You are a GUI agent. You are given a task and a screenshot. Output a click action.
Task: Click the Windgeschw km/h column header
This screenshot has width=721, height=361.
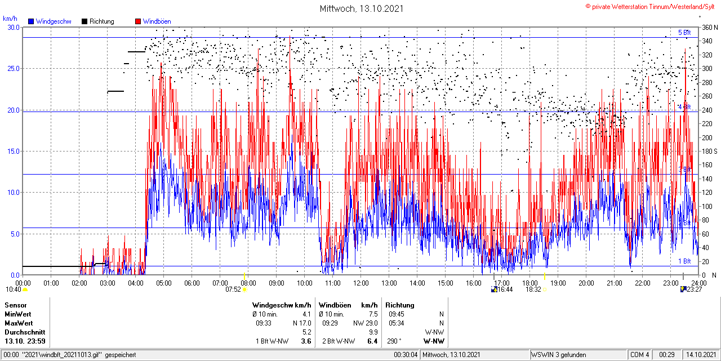(x=282, y=305)
